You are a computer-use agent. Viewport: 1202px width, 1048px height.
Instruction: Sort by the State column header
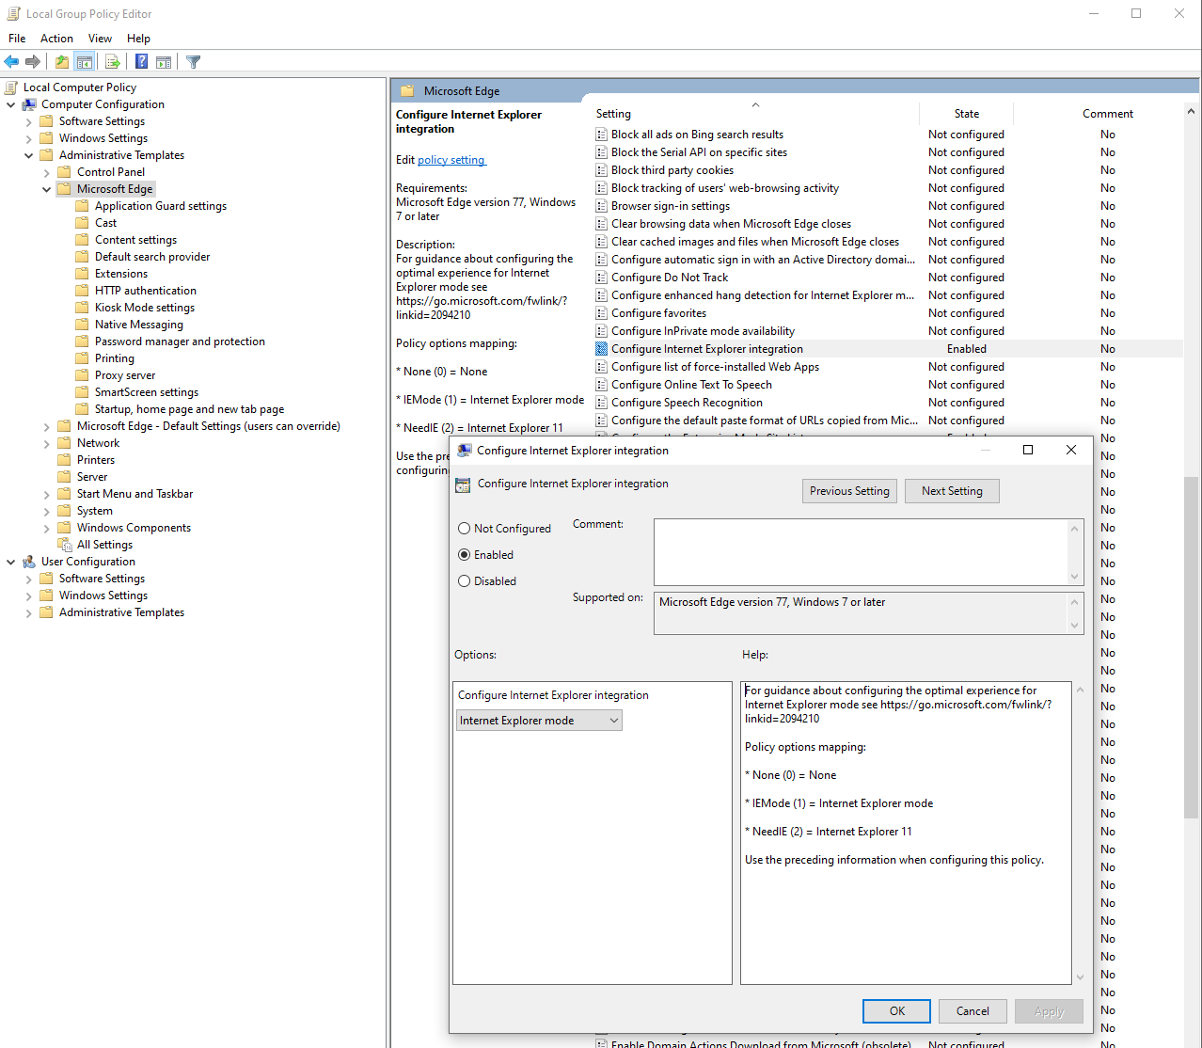coord(967,114)
